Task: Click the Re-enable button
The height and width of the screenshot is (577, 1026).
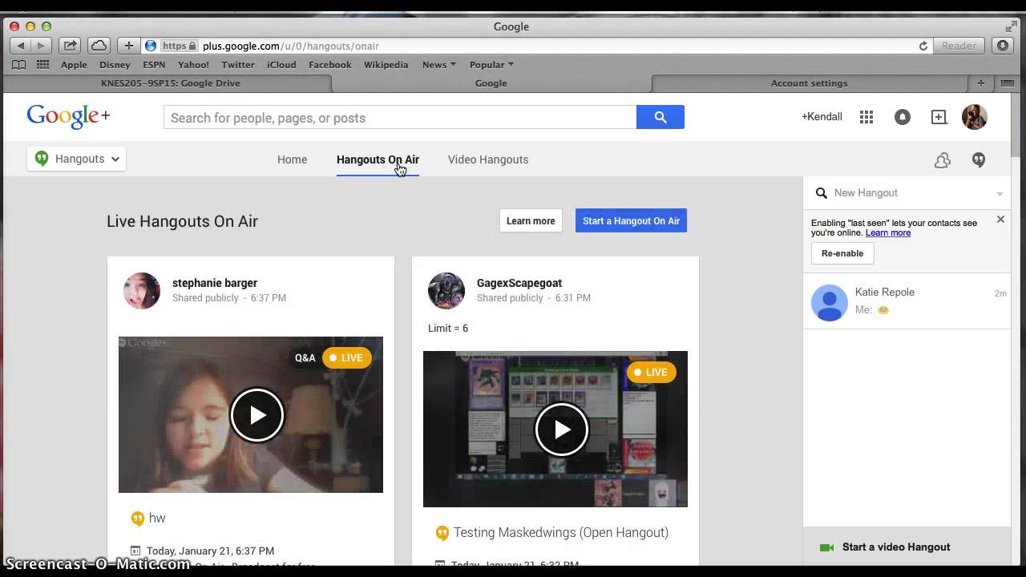Action: coord(842,253)
